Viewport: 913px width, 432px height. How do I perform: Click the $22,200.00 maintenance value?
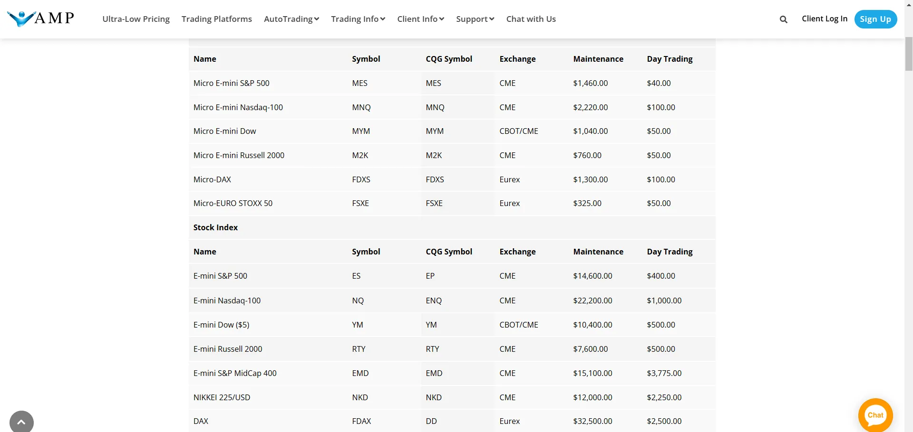point(592,301)
